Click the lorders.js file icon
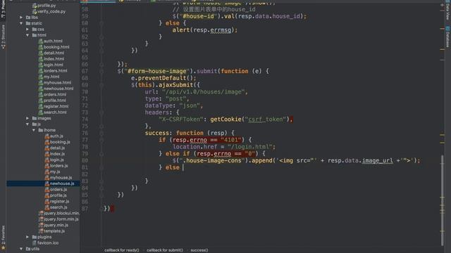The width and height of the screenshot is (451, 253). tap(47, 166)
